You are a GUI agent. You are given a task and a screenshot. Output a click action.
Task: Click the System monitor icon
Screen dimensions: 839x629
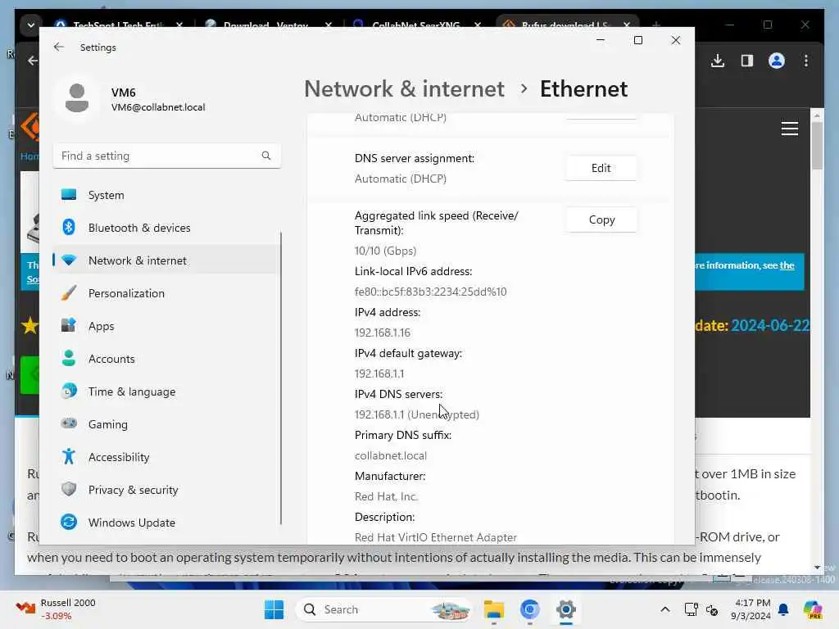(69, 195)
